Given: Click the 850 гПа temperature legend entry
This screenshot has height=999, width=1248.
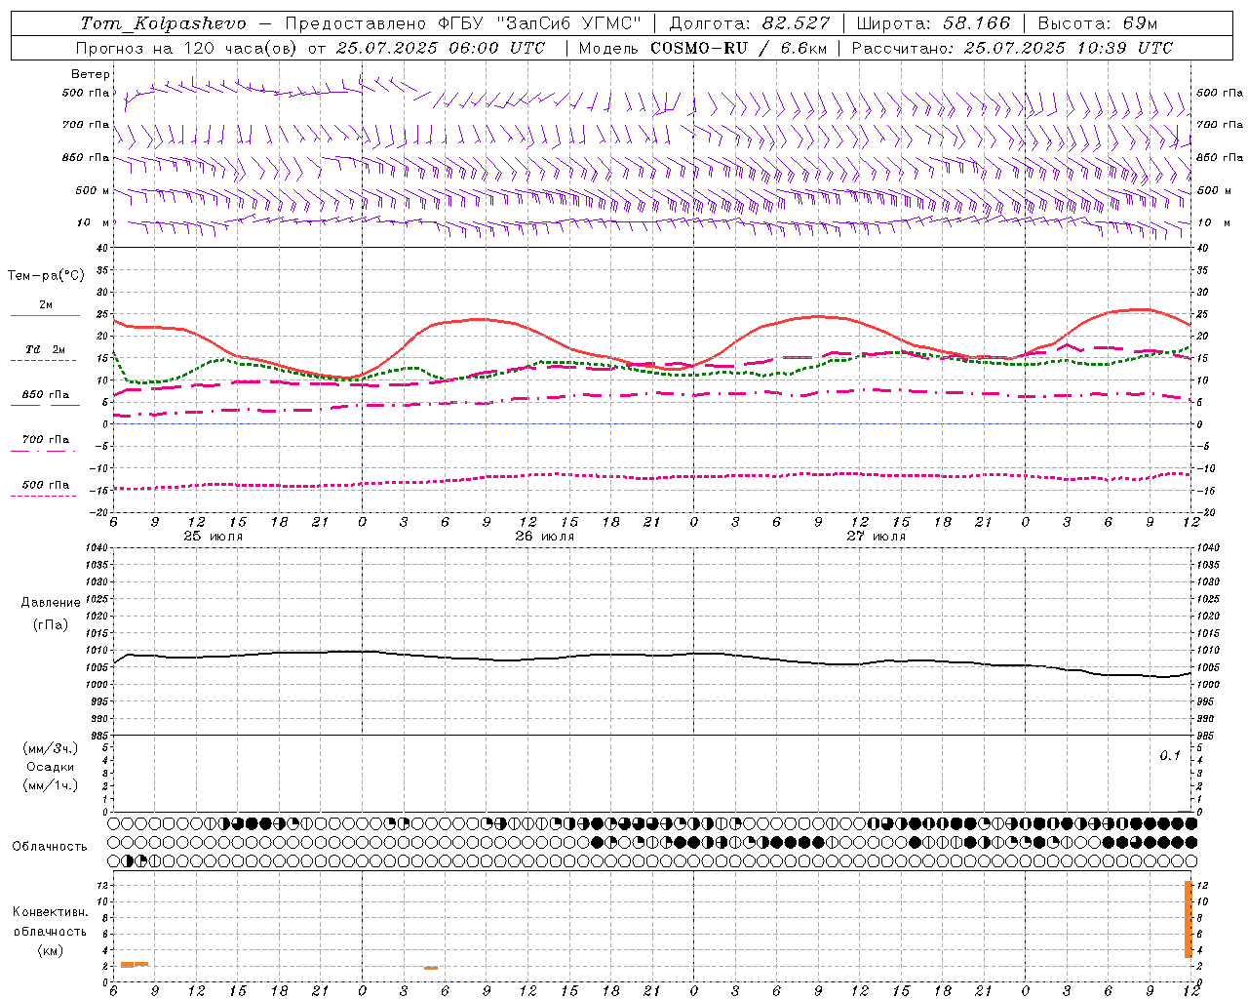Looking at the screenshot, I should tap(46, 395).
